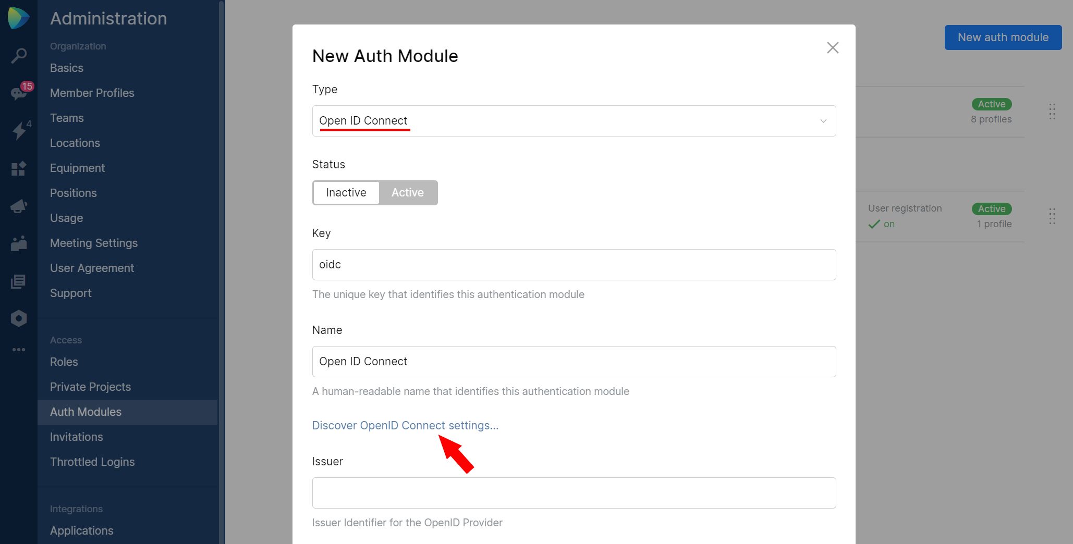Open search from the left sidebar
1073x544 pixels.
pos(19,55)
